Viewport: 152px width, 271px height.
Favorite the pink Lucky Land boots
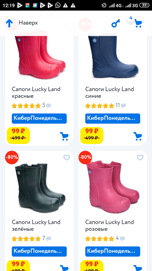point(140,157)
